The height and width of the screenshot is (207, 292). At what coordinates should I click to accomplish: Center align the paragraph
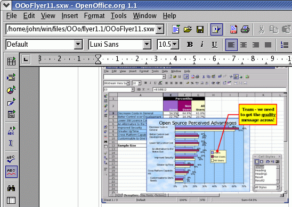click(x=244, y=45)
